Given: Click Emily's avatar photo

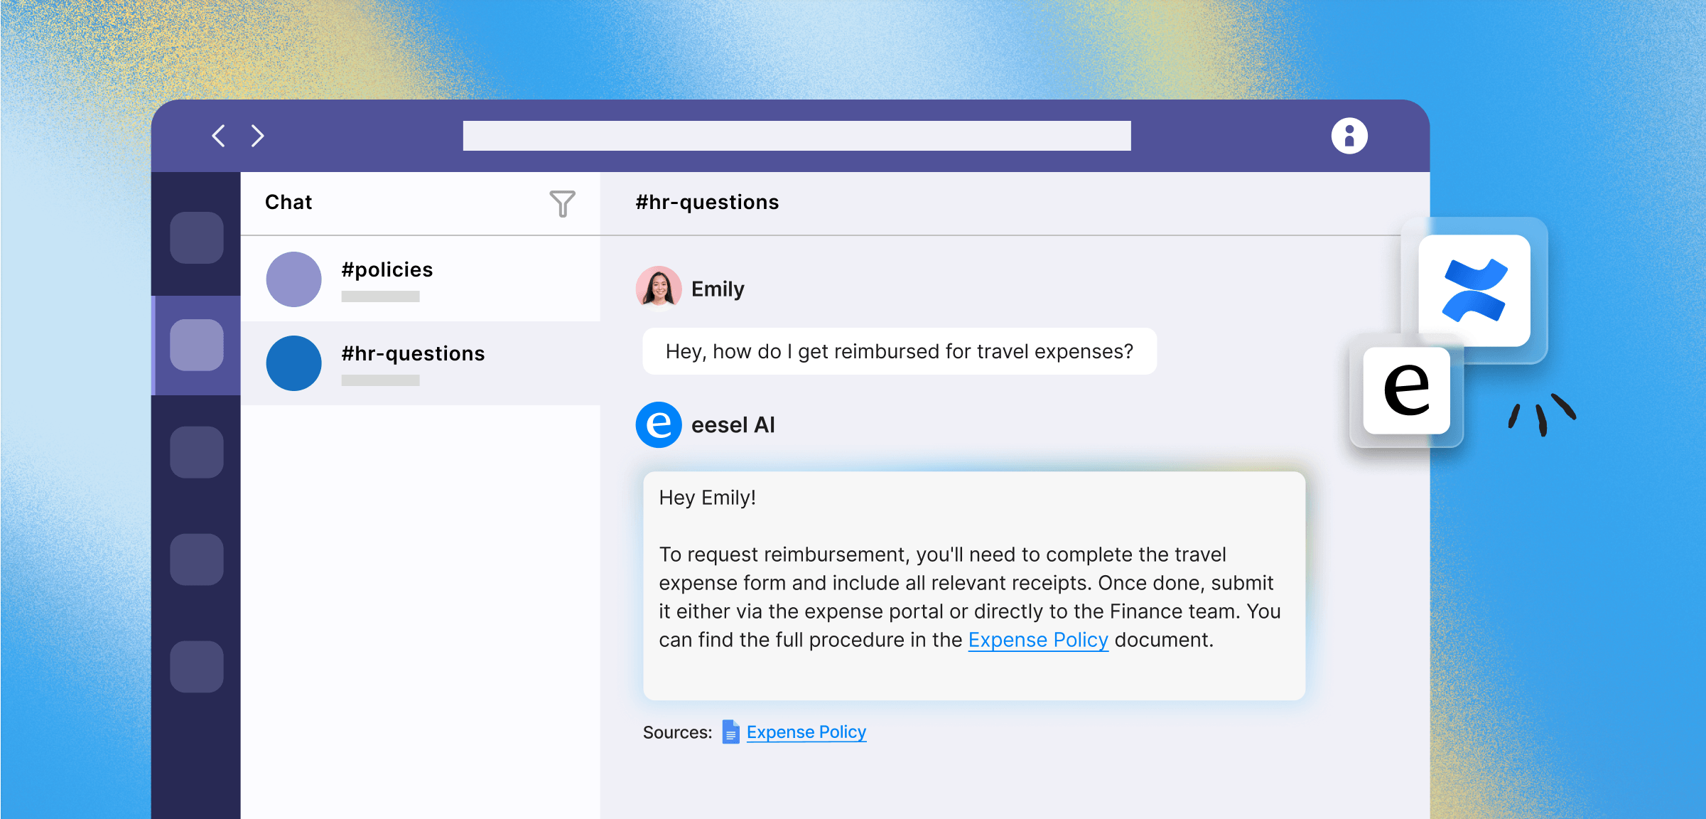Looking at the screenshot, I should point(658,289).
